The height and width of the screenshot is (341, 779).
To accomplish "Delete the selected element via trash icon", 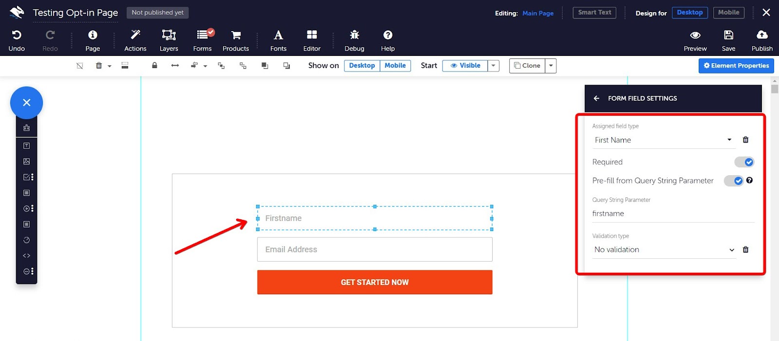I will 99,66.
